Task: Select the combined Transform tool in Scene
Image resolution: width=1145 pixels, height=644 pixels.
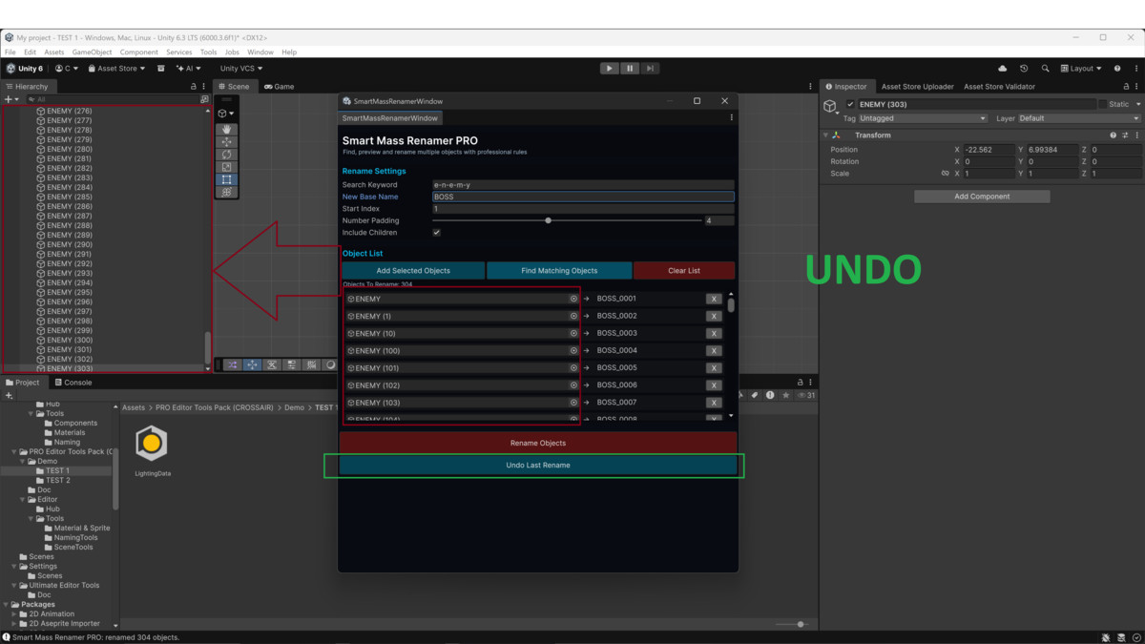Action: [226, 192]
